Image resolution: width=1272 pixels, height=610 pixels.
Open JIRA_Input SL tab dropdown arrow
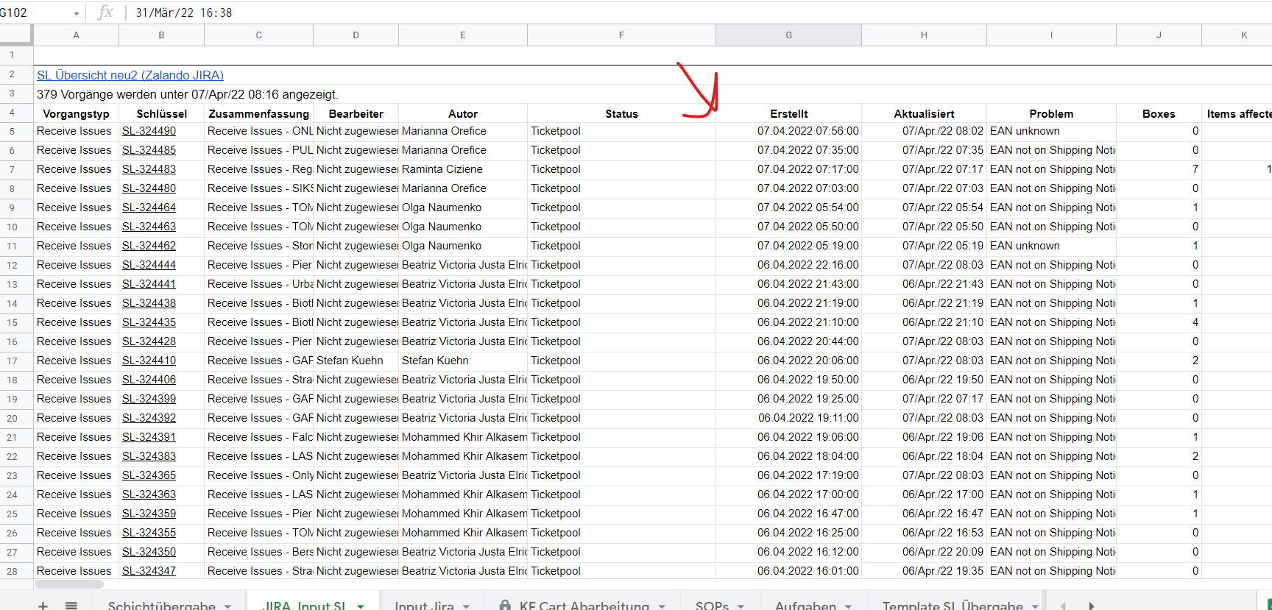361,606
